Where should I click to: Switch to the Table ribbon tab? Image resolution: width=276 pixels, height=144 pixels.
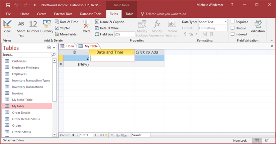[x=129, y=14]
